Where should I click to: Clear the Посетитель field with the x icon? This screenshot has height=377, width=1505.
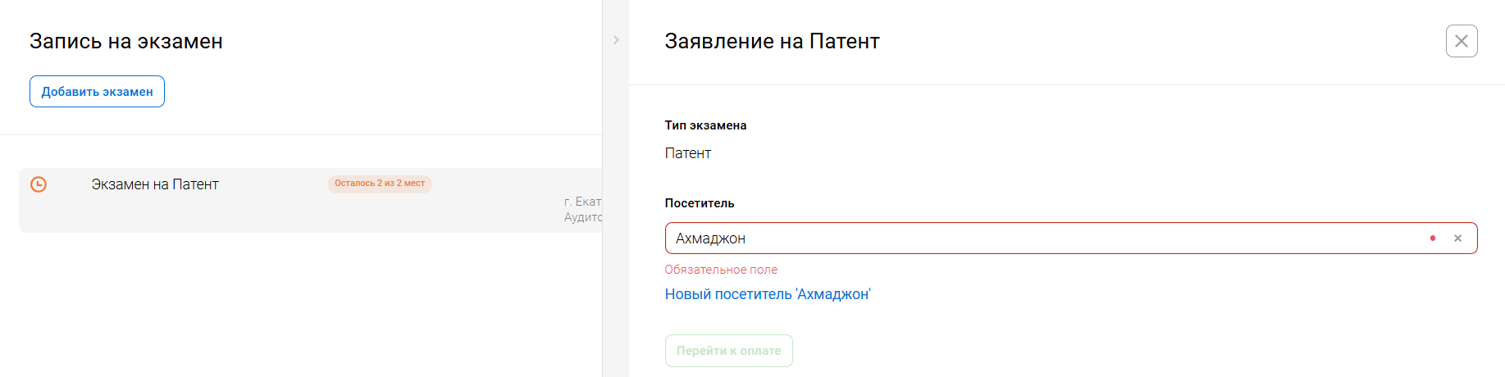click(1457, 238)
